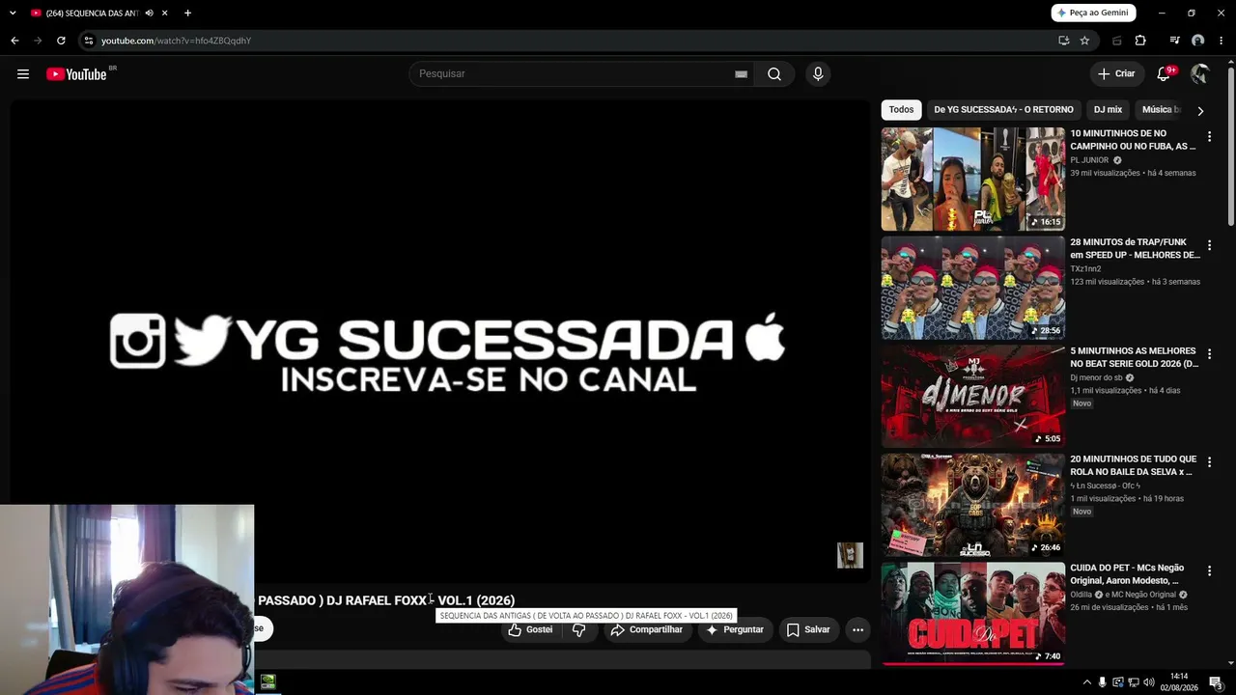Open the YouTube account avatar menu

(x=1200, y=74)
